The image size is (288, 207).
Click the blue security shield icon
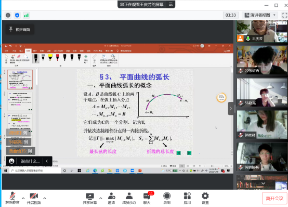pyautogui.click(x=17, y=15)
